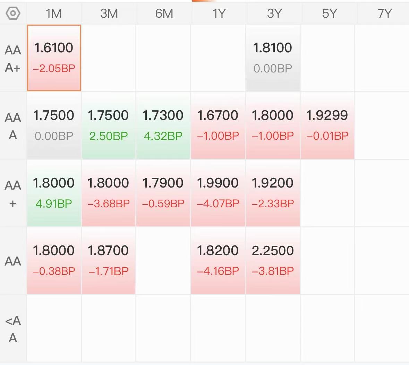Select the 5Y column header
The image size is (409, 365).
tap(329, 13)
